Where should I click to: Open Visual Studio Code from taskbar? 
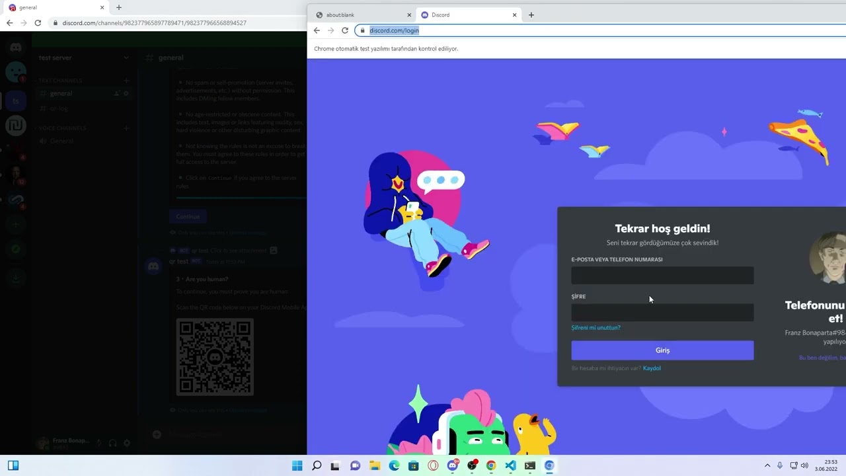click(510, 465)
